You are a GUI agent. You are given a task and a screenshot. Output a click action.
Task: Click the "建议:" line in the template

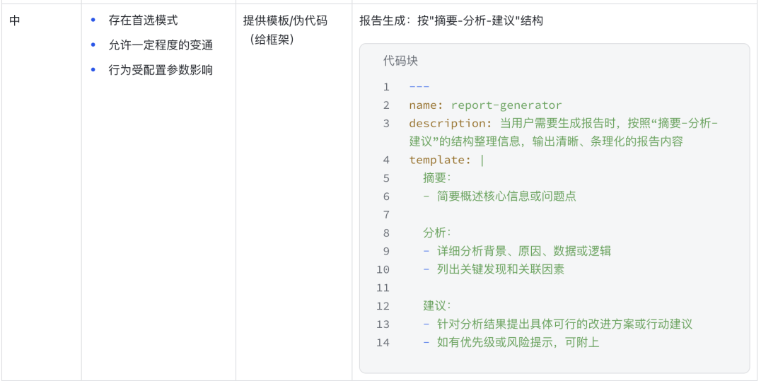click(x=437, y=306)
